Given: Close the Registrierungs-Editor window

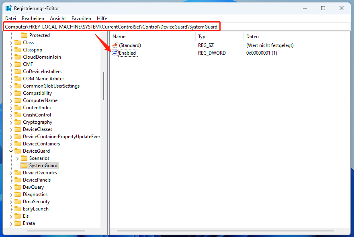Looking at the screenshot, I should [x=342, y=8].
